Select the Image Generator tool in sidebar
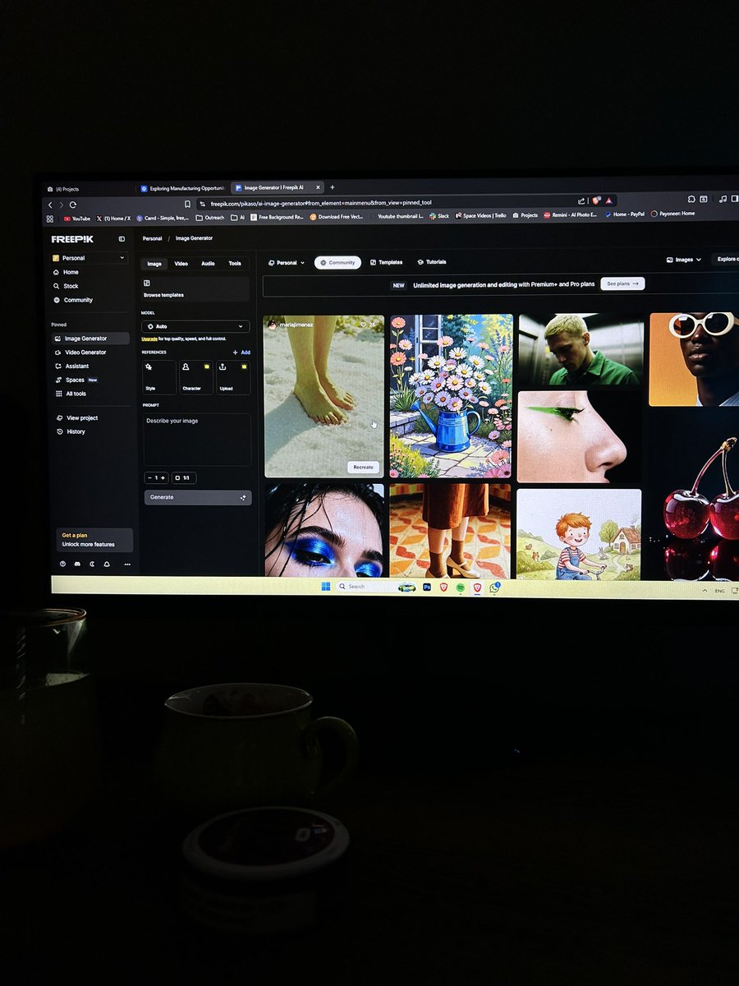Image resolution: width=739 pixels, height=986 pixels. (x=87, y=338)
